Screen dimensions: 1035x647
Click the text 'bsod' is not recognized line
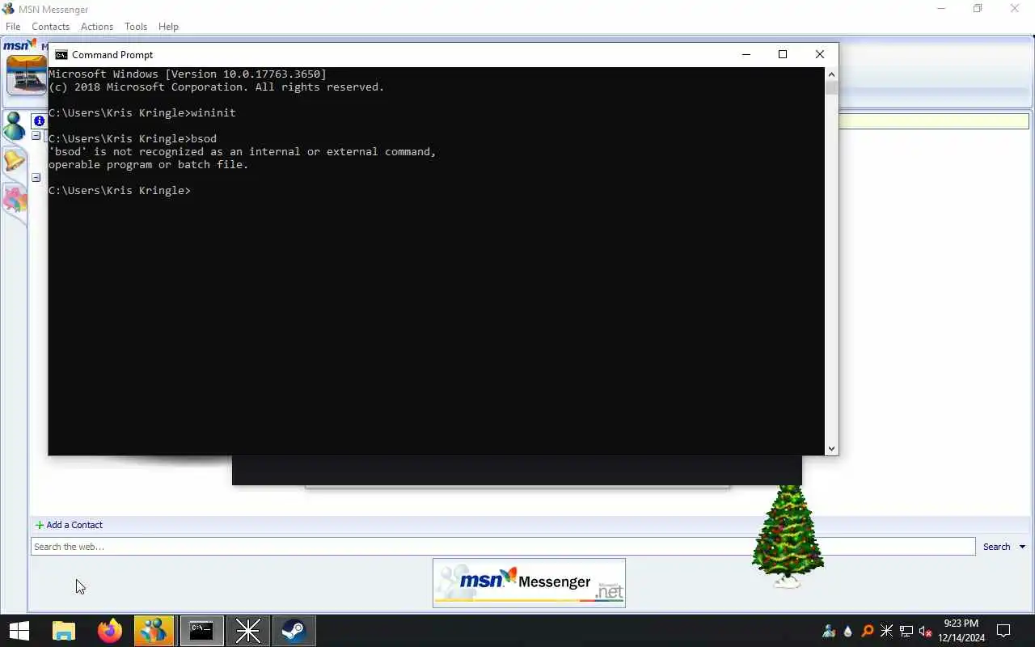(243, 152)
